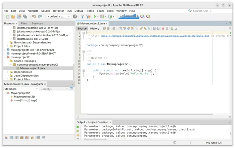Click the Open Project toolbar icon
This screenshot has height=148, width=235.
click(19, 16)
